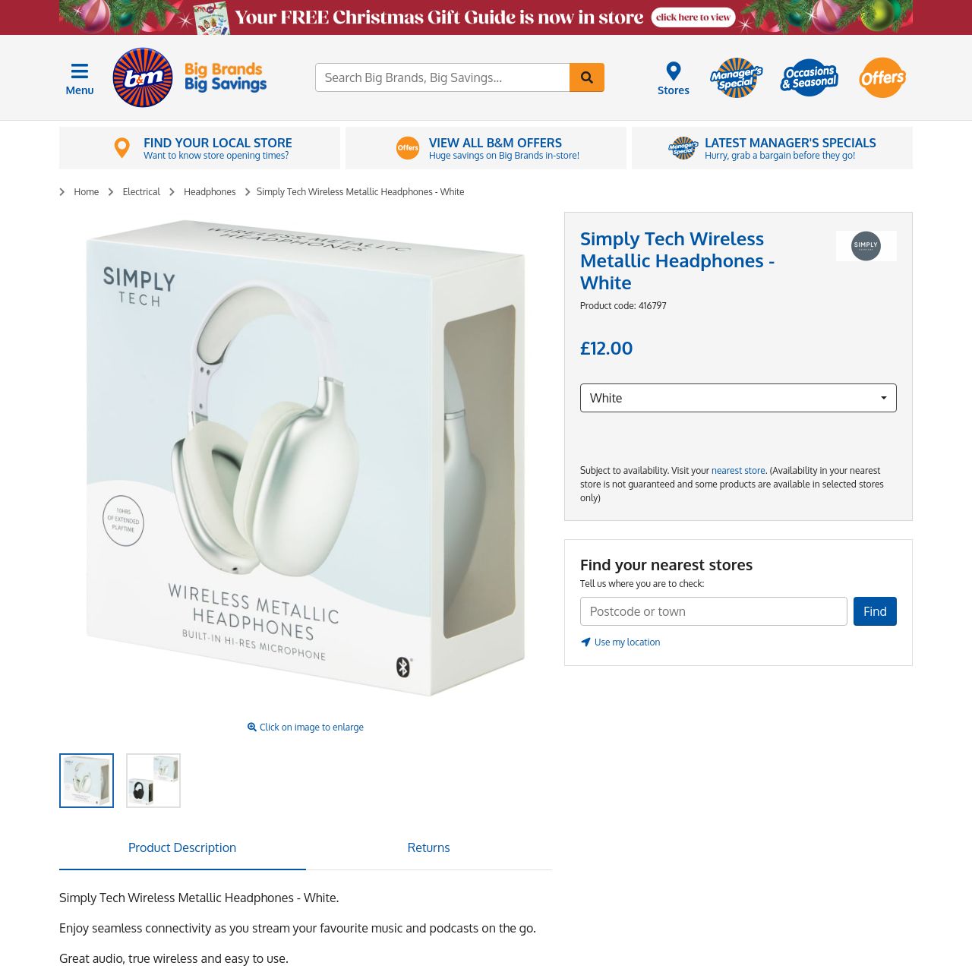This screenshot has width=972, height=972.
Task: Follow the nearest store link
Action: pyautogui.click(x=738, y=471)
